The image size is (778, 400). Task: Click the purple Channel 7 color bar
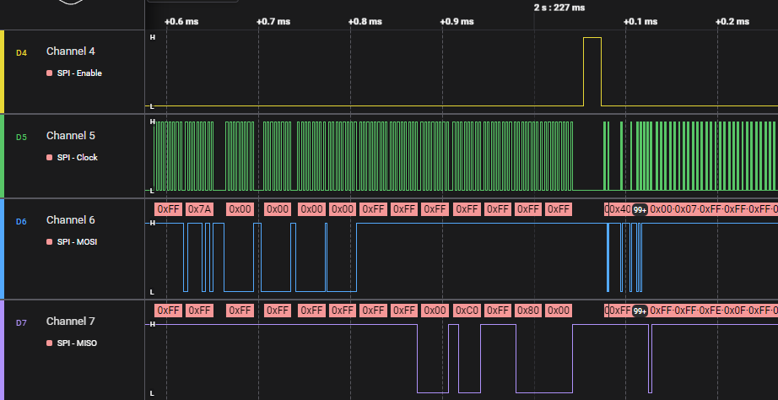(2, 350)
